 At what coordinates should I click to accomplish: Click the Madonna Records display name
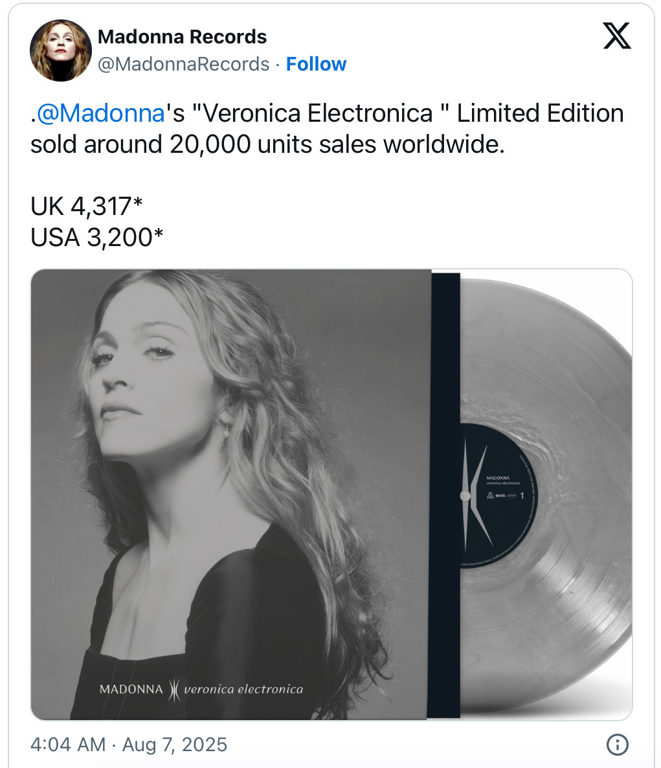pyautogui.click(x=182, y=37)
